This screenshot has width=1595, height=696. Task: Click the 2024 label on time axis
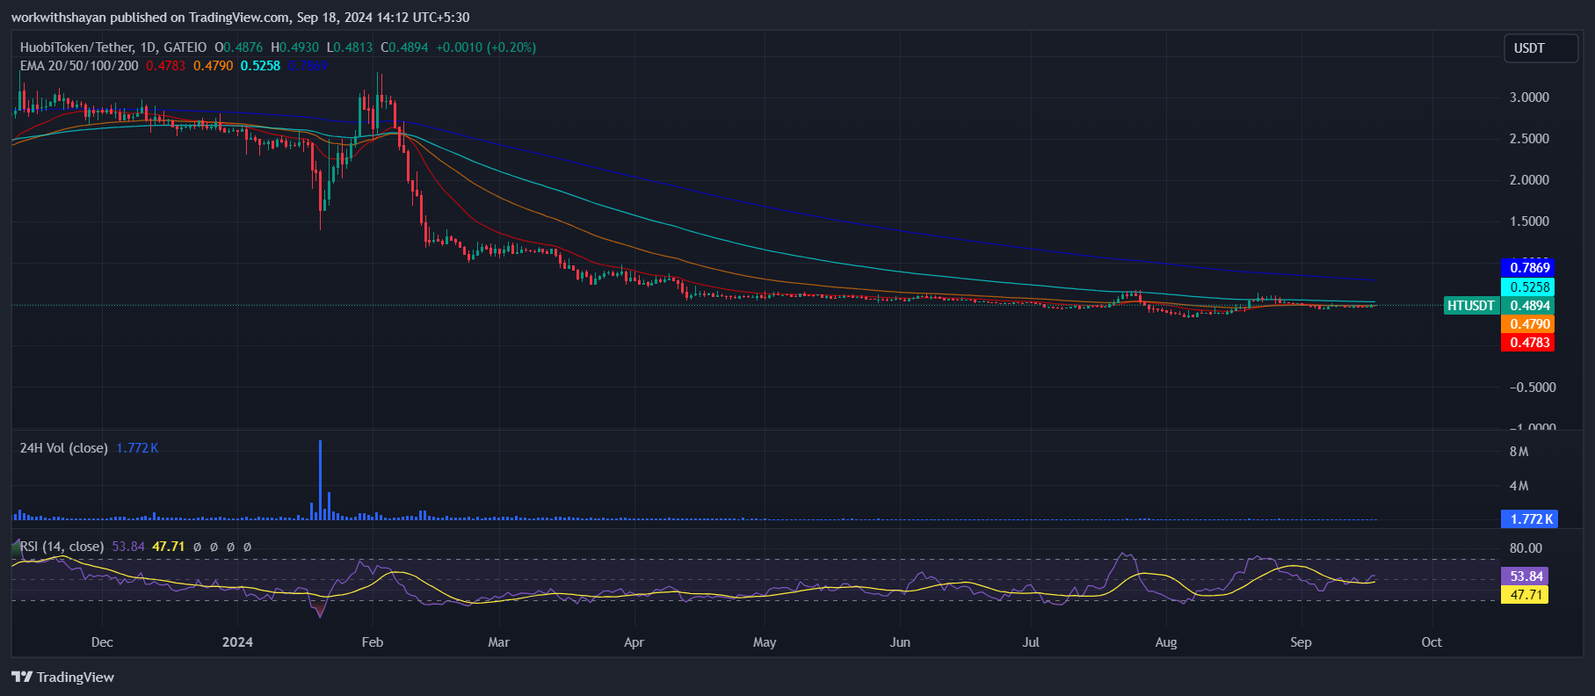click(x=237, y=642)
